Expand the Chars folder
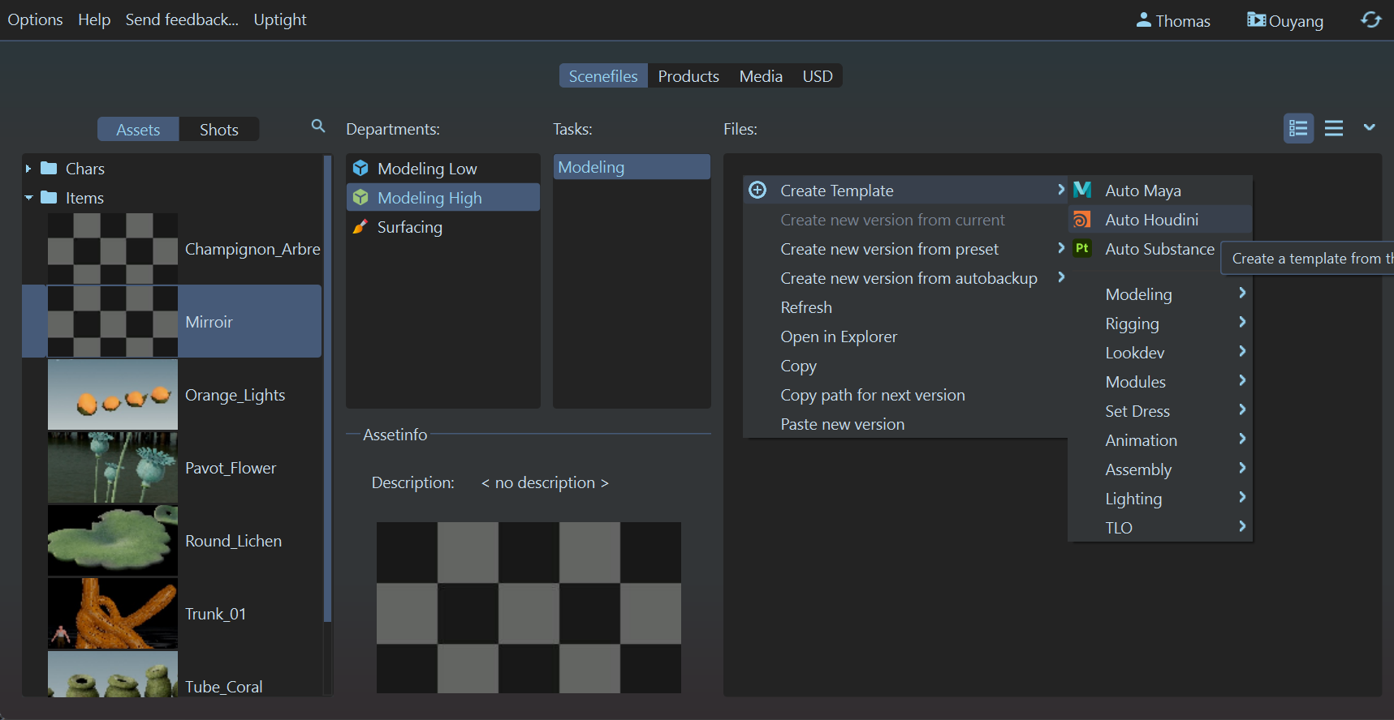Image resolution: width=1394 pixels, height=720 pixels. click(x=28, y=169)
